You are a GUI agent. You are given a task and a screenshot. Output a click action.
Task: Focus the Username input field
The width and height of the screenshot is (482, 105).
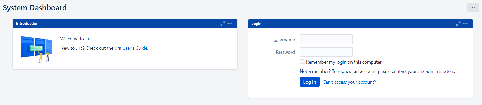(326, 39)
